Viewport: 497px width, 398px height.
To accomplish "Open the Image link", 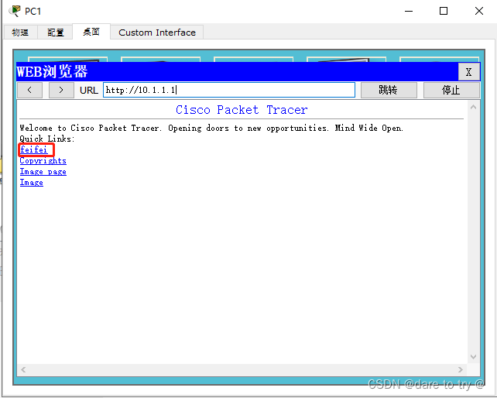I will pyautogui.click(x=32, y=182).
